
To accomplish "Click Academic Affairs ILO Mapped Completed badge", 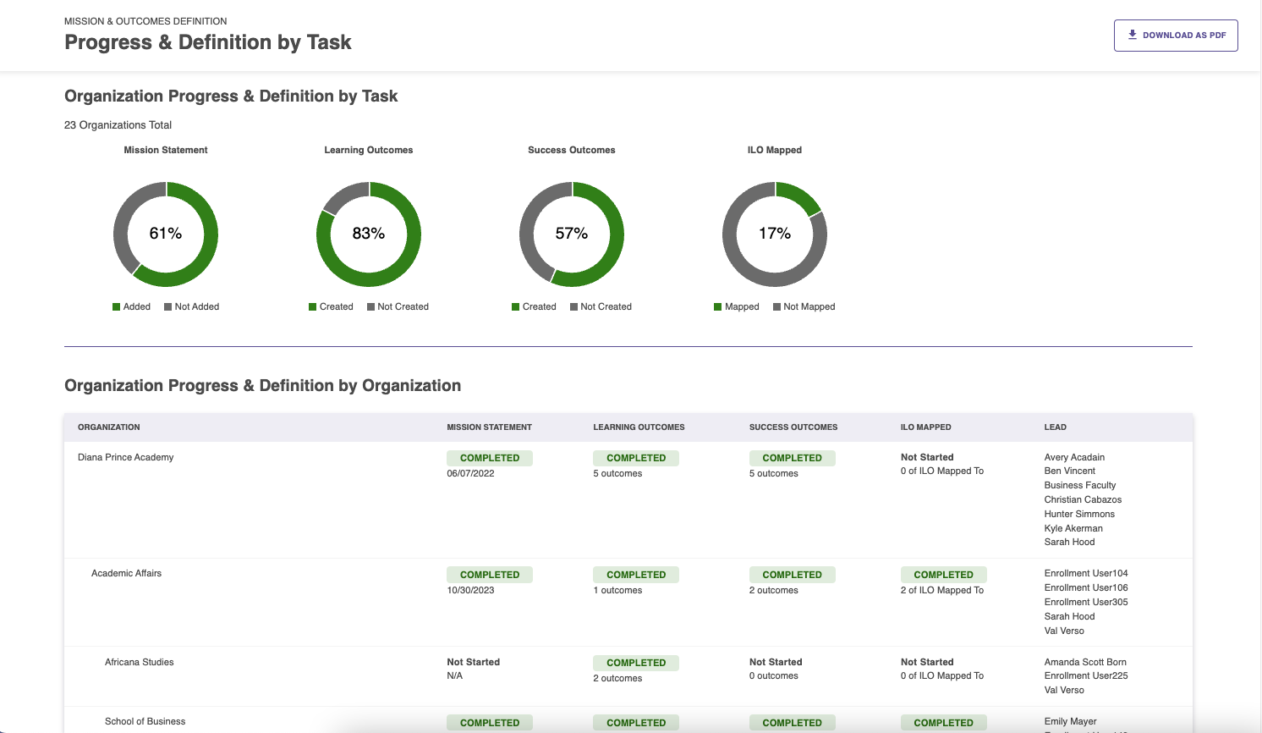I will pyautogui.click(x=944, y=575).
